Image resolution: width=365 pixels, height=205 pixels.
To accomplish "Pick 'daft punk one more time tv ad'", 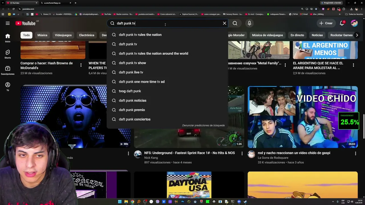I will tap(167, 82).
